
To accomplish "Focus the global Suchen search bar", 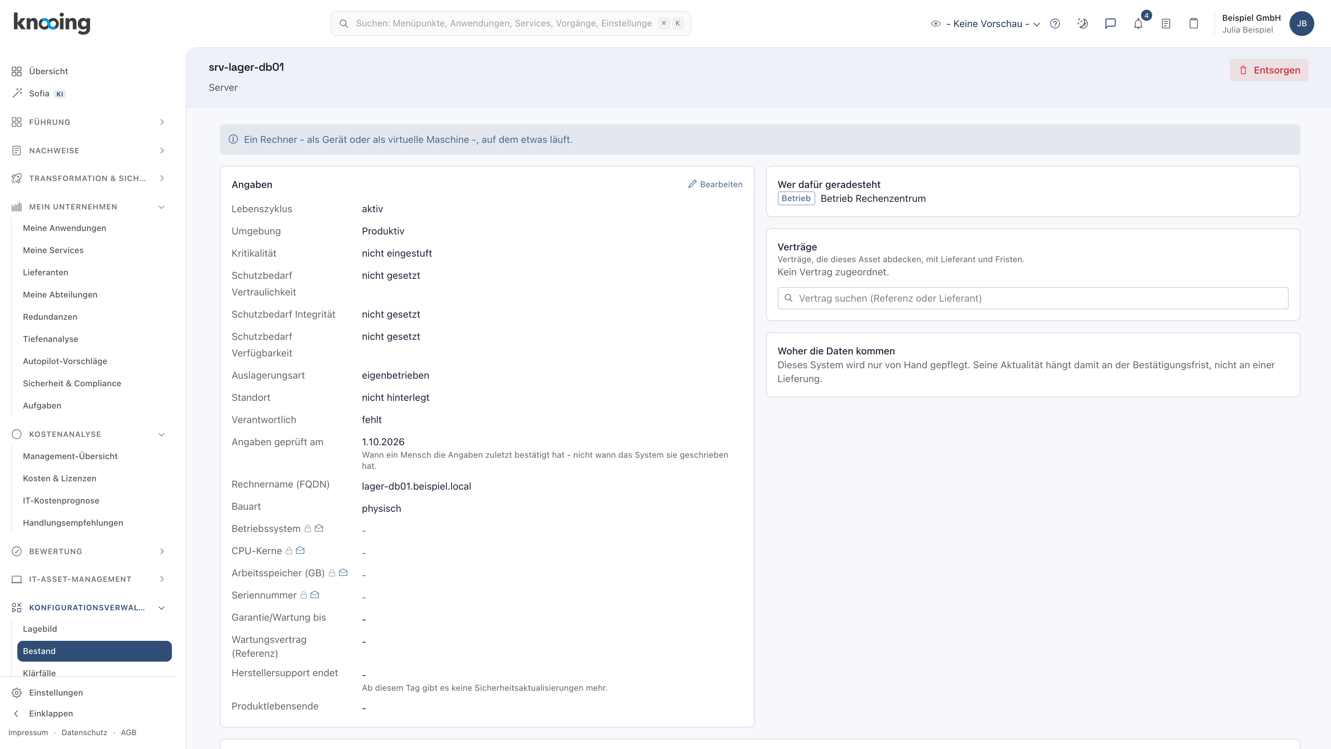I will point(511,23).
